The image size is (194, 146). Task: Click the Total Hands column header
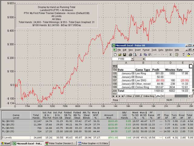36,115
